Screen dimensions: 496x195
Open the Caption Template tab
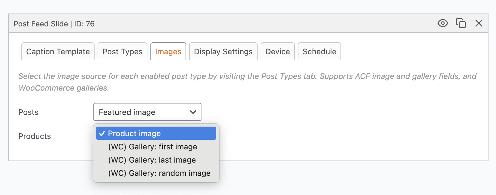58,52
